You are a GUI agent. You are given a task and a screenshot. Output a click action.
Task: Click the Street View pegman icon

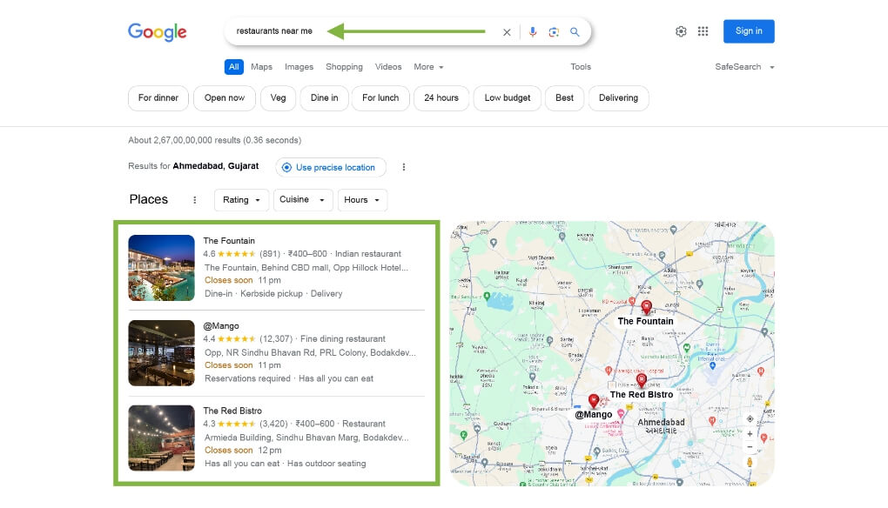pos(750,462)
